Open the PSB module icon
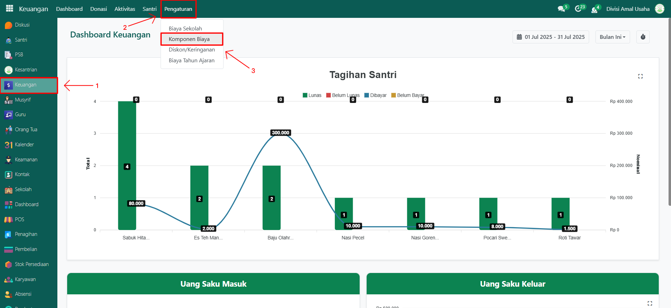This screenshot has width=671, height=308. click(x=8, y=55)
